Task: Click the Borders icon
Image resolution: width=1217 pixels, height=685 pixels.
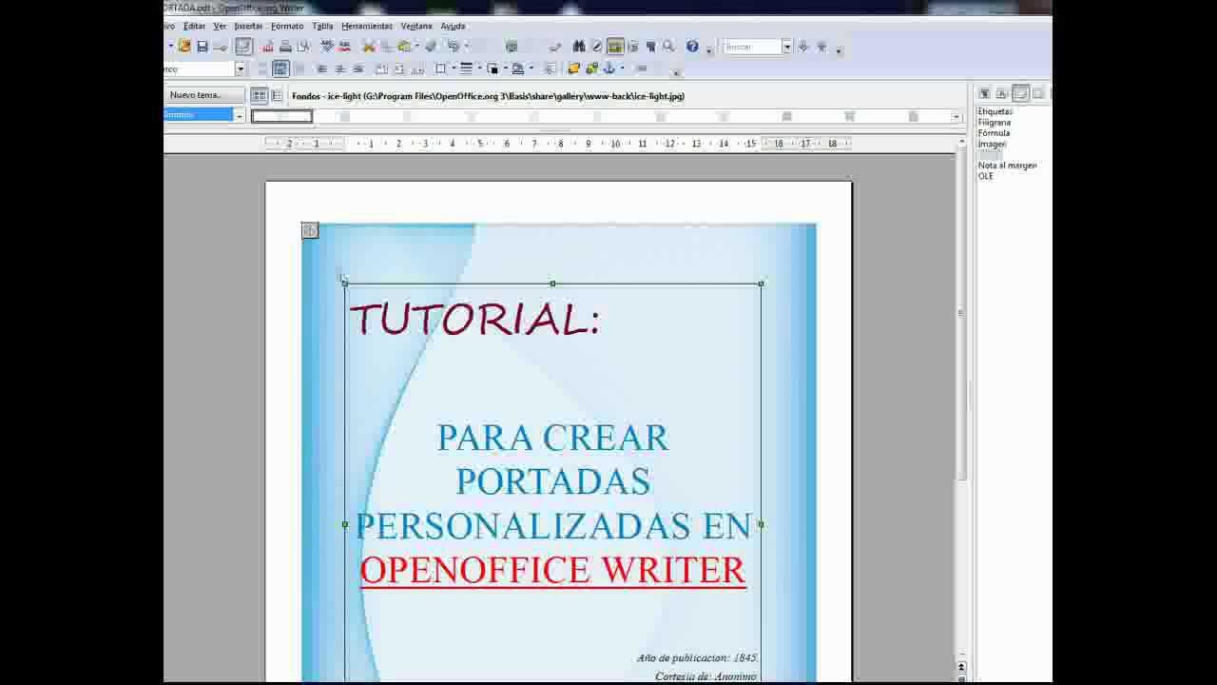Action: tap(441, 68)
